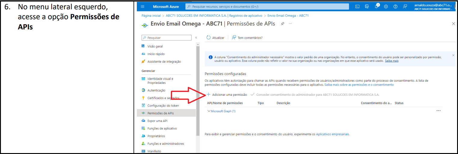Click the top Pesquisar recursos search box
Image resolution: width=458 pixels, height=154 pixels.
[x=267, y=7]
